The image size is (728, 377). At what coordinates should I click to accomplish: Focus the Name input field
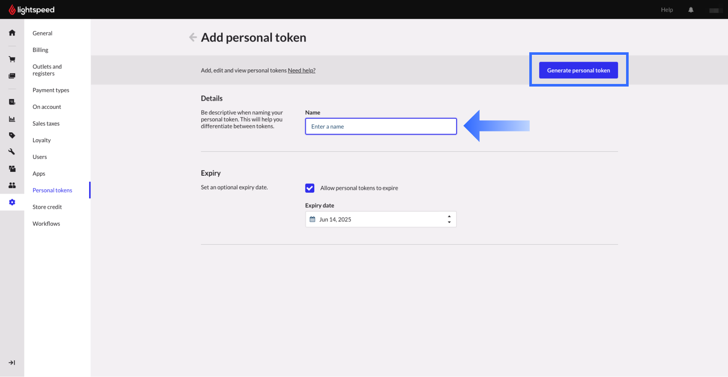[381, 126]
